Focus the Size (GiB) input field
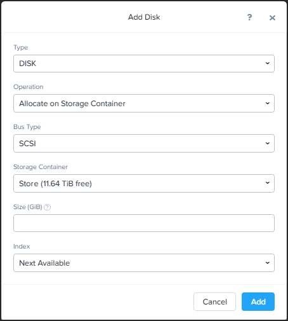The width and height of the screenshot is (288, 321). point(144,223)
